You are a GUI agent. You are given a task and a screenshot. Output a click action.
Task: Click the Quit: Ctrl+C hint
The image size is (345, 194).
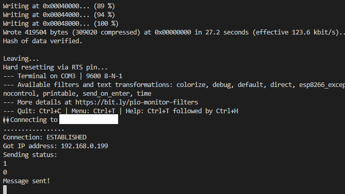point(50,111)
